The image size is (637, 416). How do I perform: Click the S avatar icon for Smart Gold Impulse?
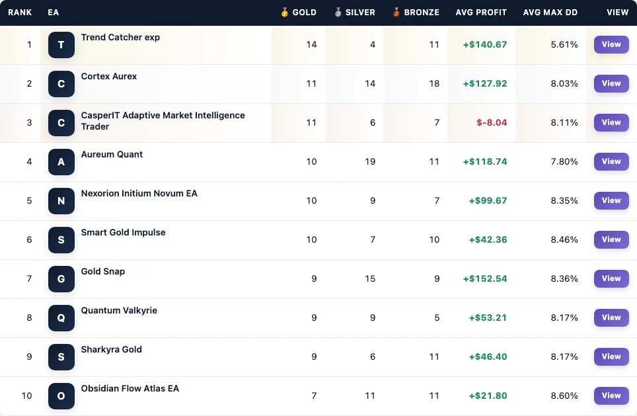pos(61,240)
